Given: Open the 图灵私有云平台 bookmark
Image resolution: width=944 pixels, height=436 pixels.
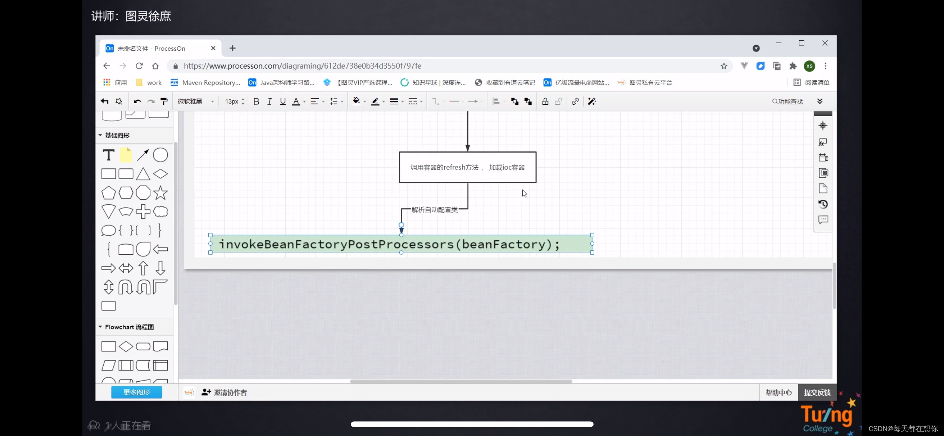Looking at the screenshot, I should [645, 83].
